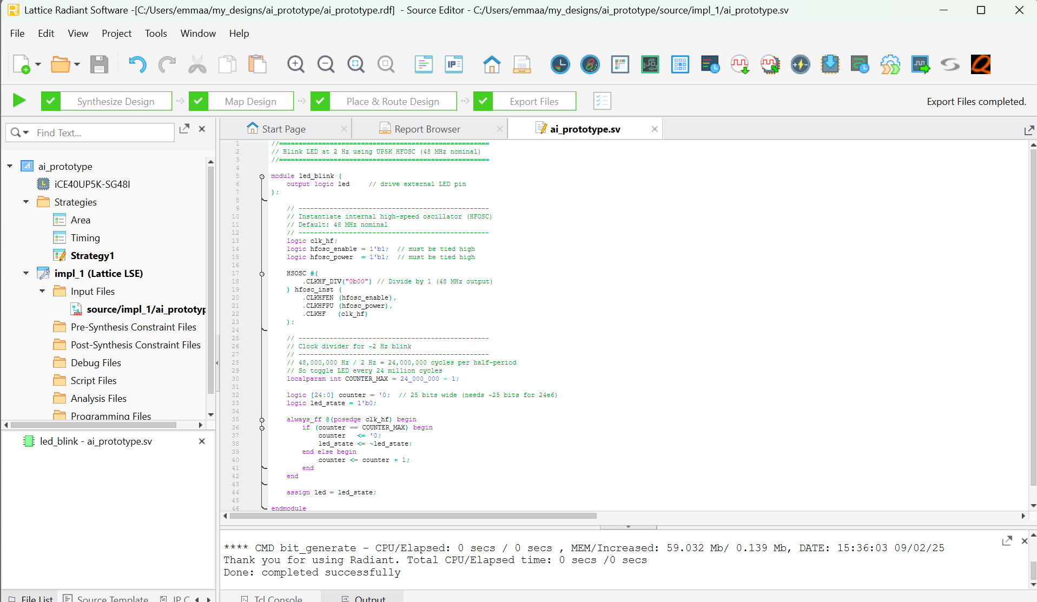Open the Tools menu
Viewport: 1037px width, 602px height.
click(156, 34)
